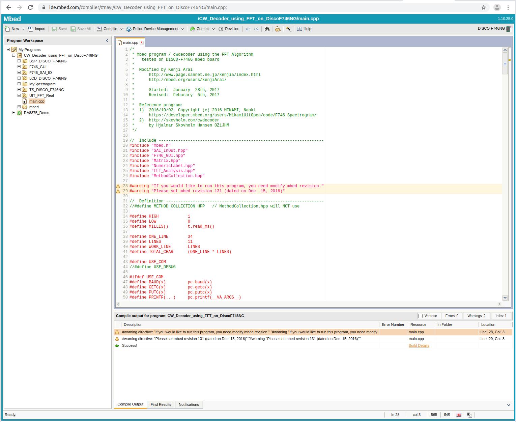The height and width of the screenshot is (422, 516).
Task: Click the DISCO-F746NG board icon
Action: 508,29
